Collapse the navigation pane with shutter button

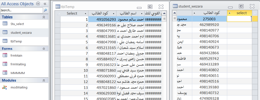click(45, 4)
